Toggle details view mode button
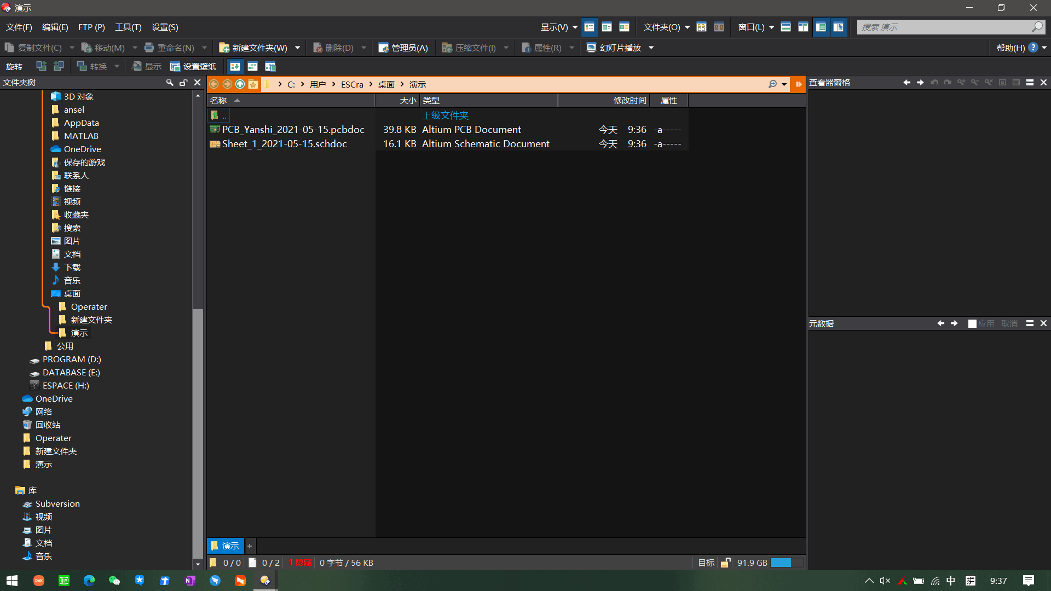The width and height of the screenshot is (1051, 591). 590,27
